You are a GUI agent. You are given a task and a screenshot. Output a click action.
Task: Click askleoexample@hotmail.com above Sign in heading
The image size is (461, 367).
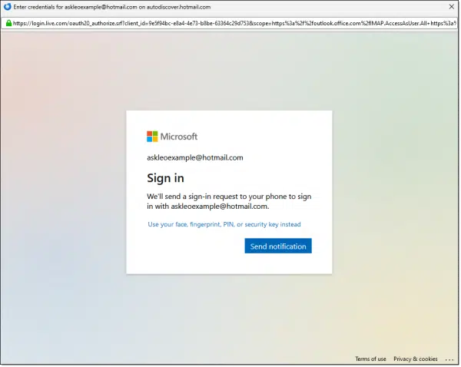click(x=195, y=157)
